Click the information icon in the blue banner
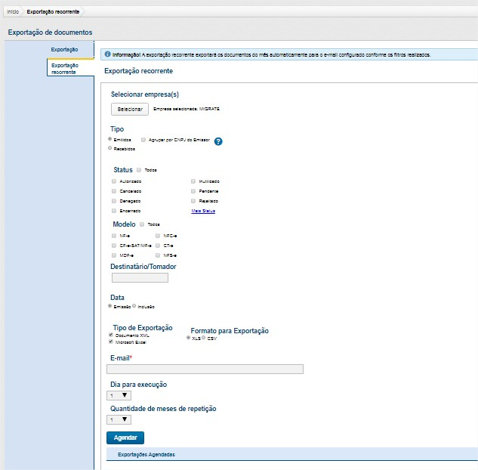The width and height of the screenshot is (478, 470). pyautogui.click(x=107, y=54)
